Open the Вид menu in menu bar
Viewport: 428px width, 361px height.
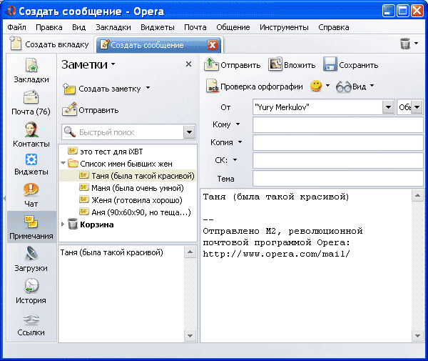pyautogui.click(x=79, y=27)
